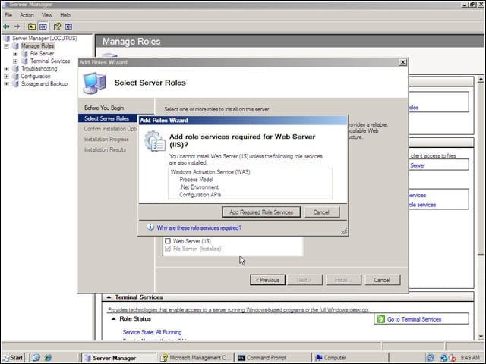Collapse the Role Status subsection
The height and width of the screenshot is (364, 486).
[114, 318]
